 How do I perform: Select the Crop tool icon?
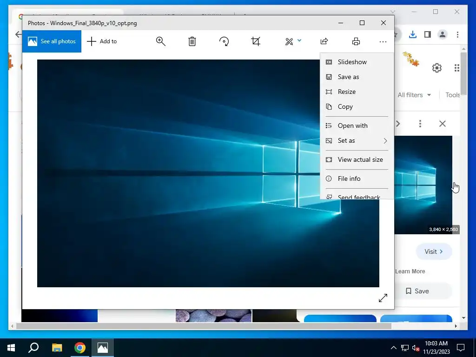click(256, 41)
